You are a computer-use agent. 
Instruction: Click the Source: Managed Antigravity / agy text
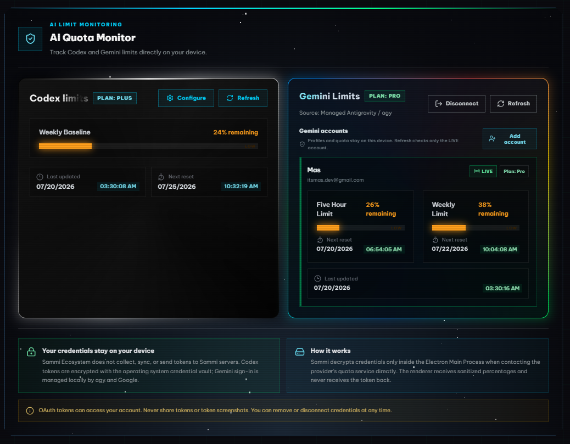click(x=345, y=113)
